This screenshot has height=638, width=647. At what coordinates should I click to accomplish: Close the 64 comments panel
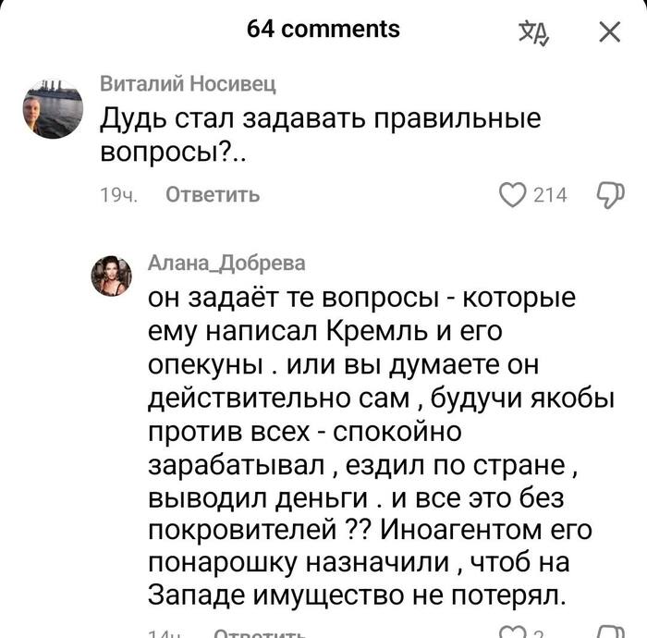click(x=609, y=33)
